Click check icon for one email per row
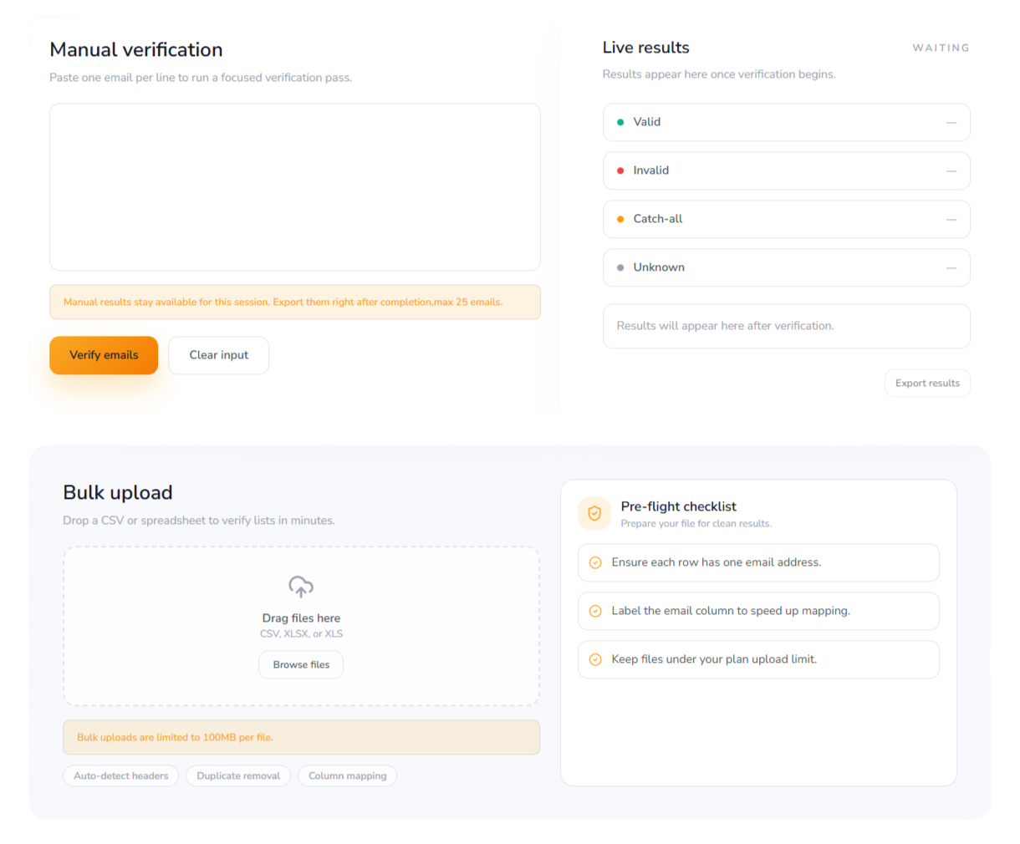The width and height of the screenshot is (1020, 844). pos(595,562)
